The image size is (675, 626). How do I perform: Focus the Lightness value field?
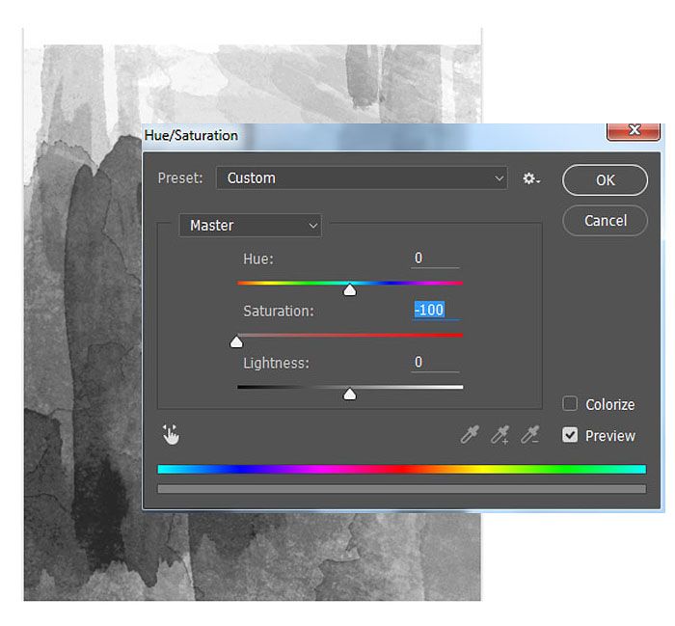coord(435,363)
